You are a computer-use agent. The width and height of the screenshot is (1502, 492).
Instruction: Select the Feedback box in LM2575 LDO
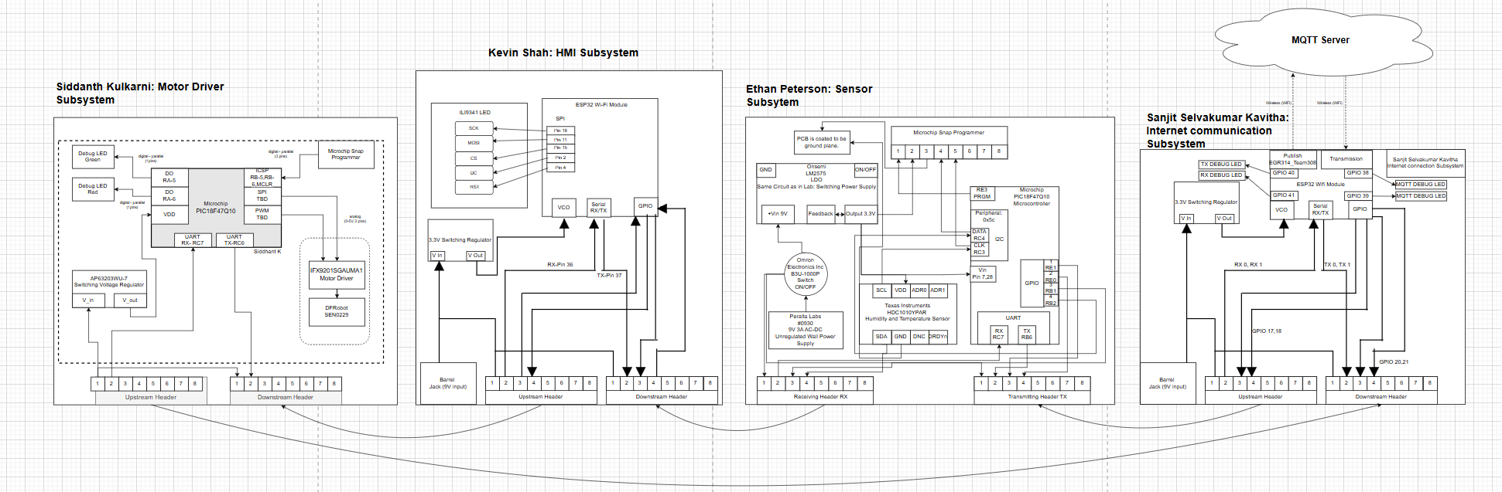click(820, 214)
